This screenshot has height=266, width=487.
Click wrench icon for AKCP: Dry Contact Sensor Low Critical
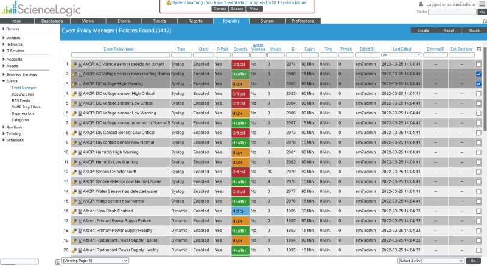[x=74, y=133]
